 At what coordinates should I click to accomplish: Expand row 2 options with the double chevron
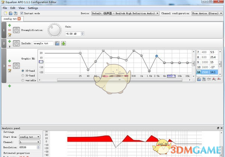click(x=9, y=46)
